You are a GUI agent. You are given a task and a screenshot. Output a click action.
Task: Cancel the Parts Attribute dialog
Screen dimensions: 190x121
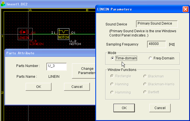[x=77, y=87]
